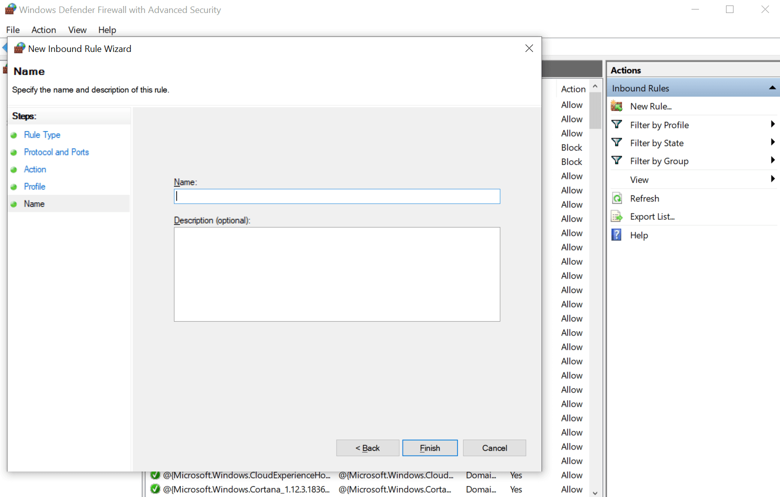Expand the Filter by State submenu arrow

tap(772, 142)
